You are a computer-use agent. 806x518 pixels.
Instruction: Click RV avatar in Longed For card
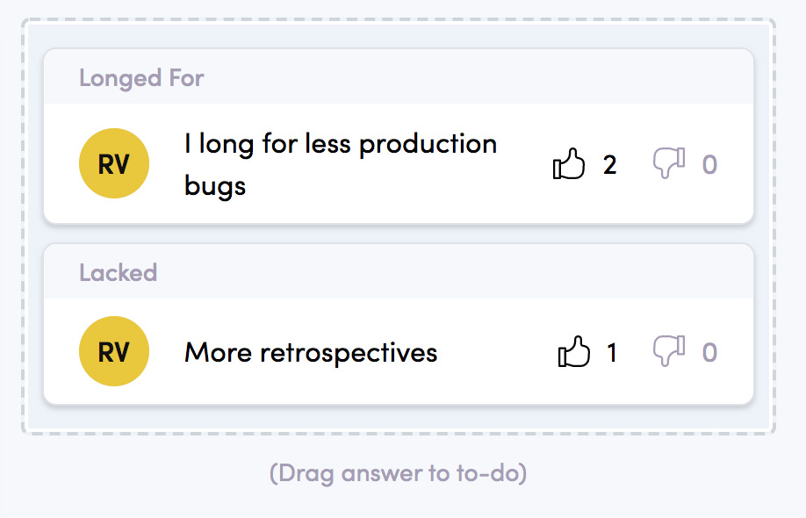(114, 163)
